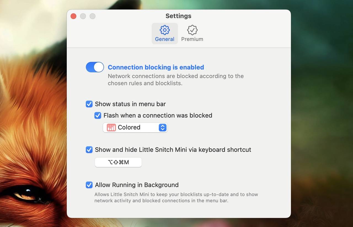Screen dimensions: 353x227
Task: Uncheck Allow Running in Background
Action: point(89,185)
